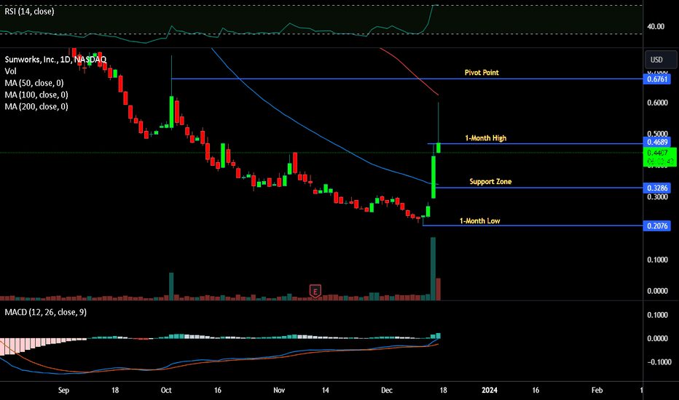
Task: Click the tallest volume bar in December
Action: tap(433, 268)
